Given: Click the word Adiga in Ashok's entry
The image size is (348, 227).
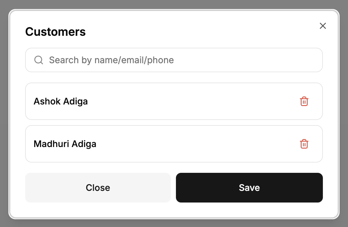Looking at the screenshot, I should coord(75,101).
